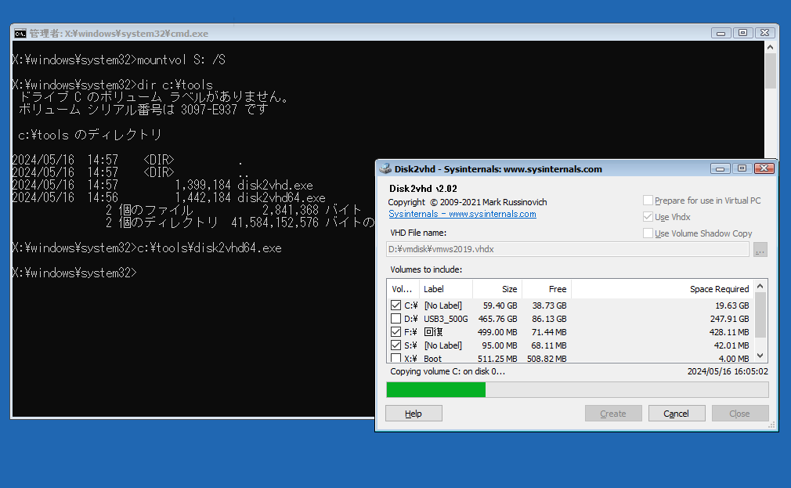
Task: Check the X:\ Boot volume
Action: click(395, 358)
